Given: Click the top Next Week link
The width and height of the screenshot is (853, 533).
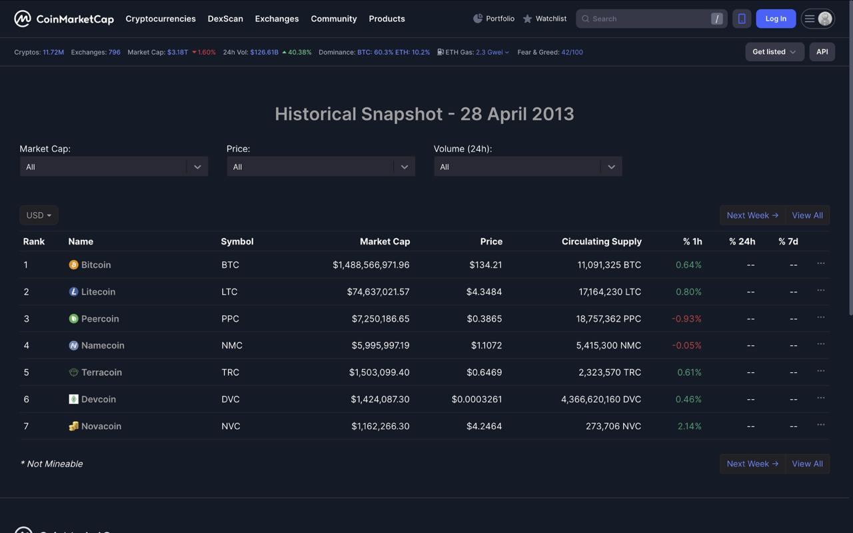Looking at the screenshot, I should pos(752,215).
